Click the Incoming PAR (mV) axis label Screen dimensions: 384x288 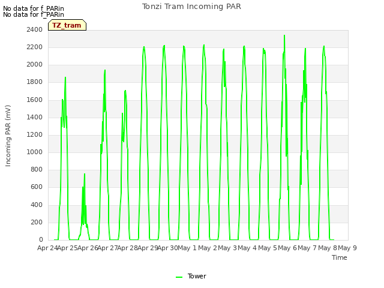pyautogui.click(x=8, y=136)
